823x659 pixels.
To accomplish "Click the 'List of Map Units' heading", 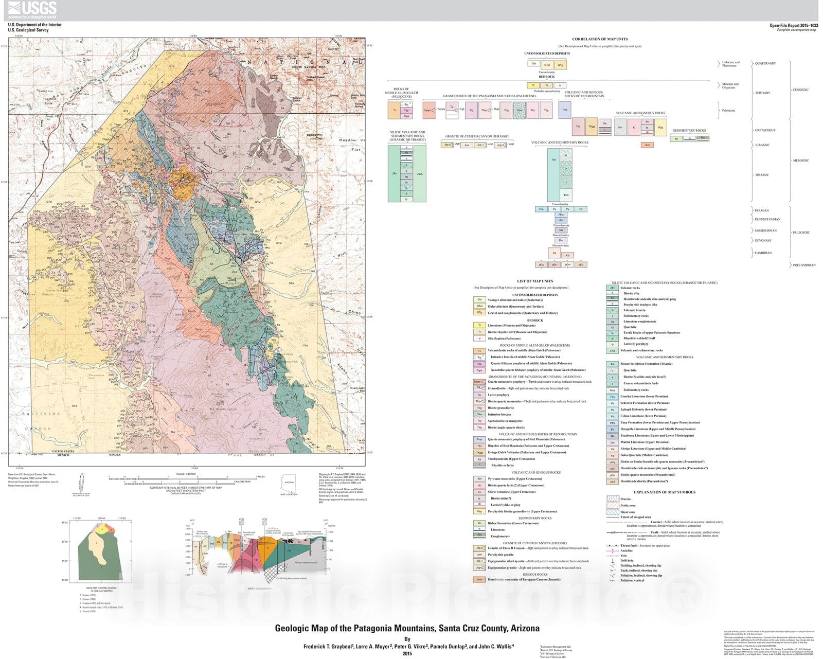I will (535, 281).
